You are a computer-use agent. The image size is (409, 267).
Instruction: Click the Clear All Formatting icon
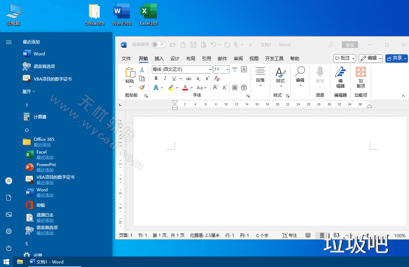click(217, 78)
